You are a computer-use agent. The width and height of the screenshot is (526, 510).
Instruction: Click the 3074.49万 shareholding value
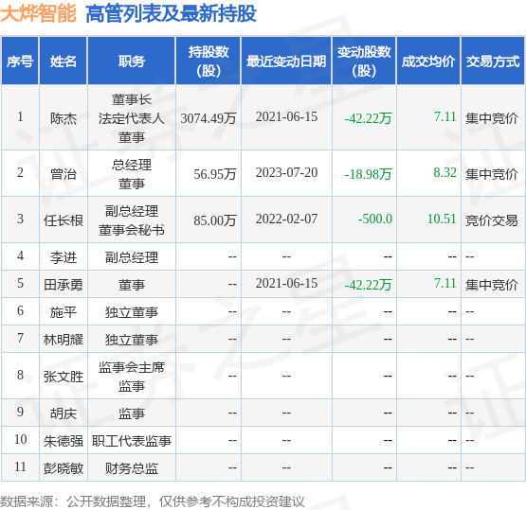click(x=209, y=118)
